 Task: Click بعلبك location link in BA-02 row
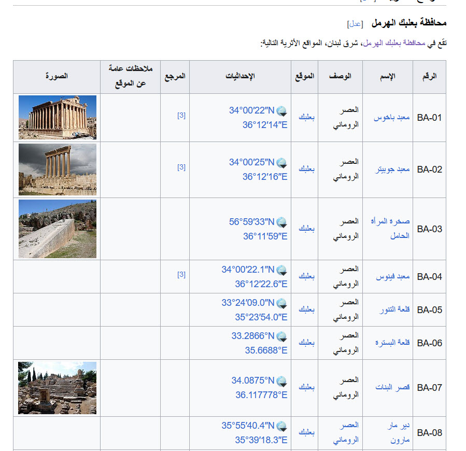tap(306, 169)
